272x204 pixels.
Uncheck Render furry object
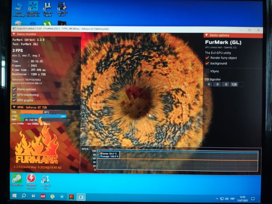(207, 58)
